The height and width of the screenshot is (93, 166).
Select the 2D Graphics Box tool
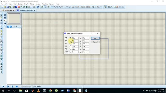(1, 56)
